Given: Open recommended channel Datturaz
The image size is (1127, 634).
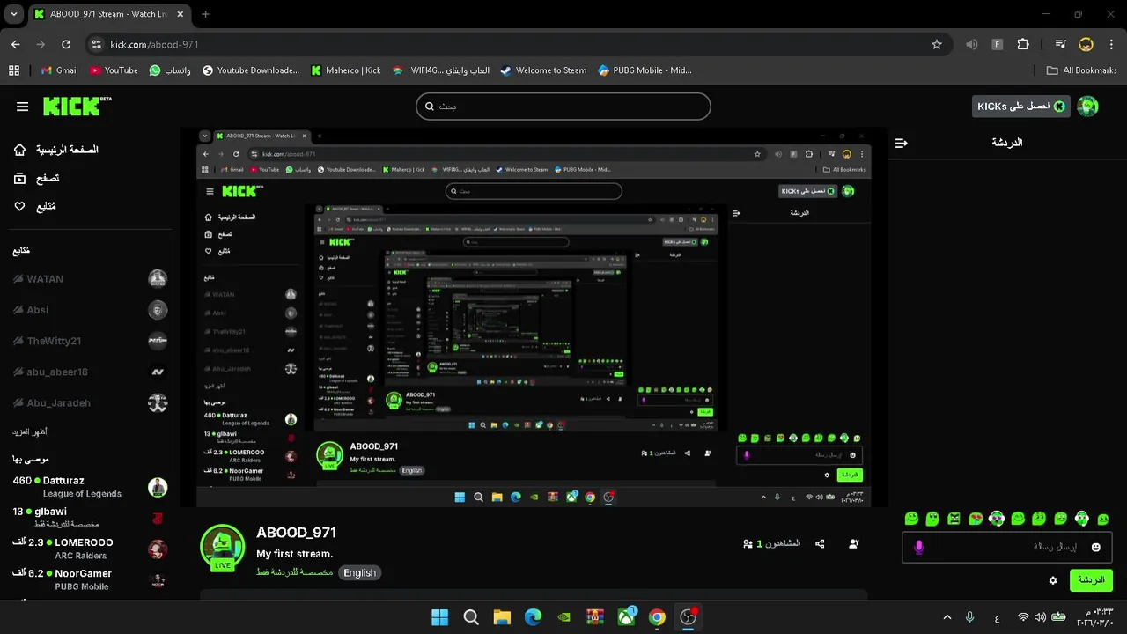Looking at the screenshot, I should point(90,487).
